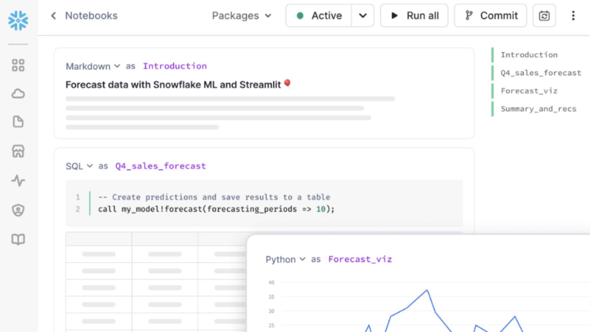The width and height of the screenshot is (590, 332).
Task: Change the Python cell type dropdown
Action: coord(285,259)
